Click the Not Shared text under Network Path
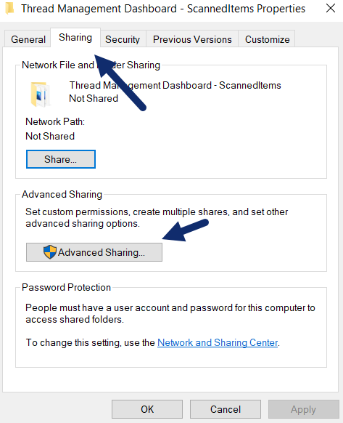The width and height of the screenshot is (343, 423). (50, 136)
